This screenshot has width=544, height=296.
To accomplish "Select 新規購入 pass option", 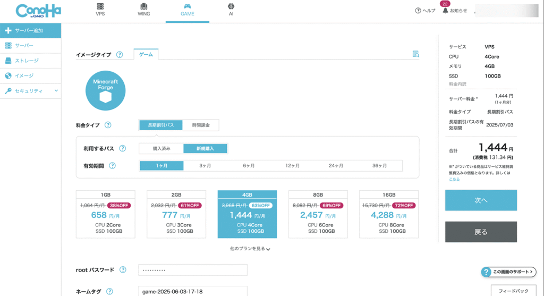I will click(x=205, y=148).
